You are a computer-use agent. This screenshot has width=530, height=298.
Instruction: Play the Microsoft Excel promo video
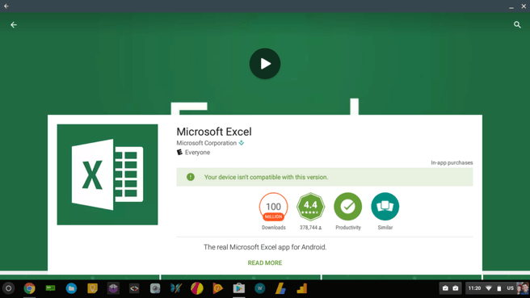(x=265, y=64)
